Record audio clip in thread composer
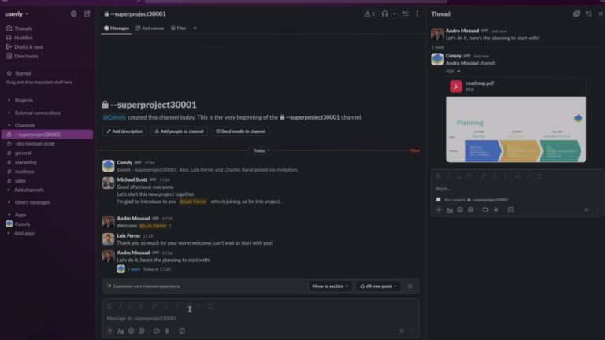This screenshot has width=605, height=340. [496, 209]
